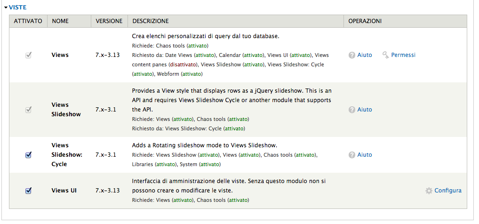
Task: Click the key icon next to Permessi
Action: click(386, 55)
